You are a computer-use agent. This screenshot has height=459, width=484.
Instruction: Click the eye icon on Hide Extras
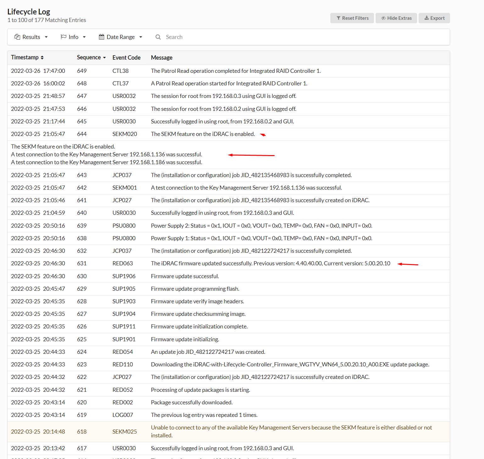pyautogui.click(x=383, y=18)
